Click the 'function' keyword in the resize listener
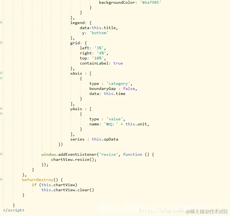230x216 pixels. [133, 154]
